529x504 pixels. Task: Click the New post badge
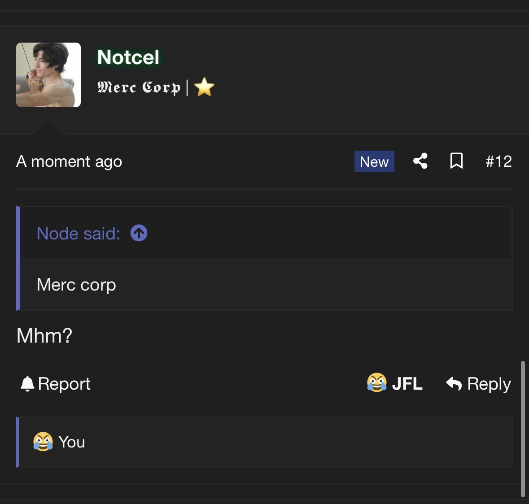pyautogui.click(x=374, y=161)
